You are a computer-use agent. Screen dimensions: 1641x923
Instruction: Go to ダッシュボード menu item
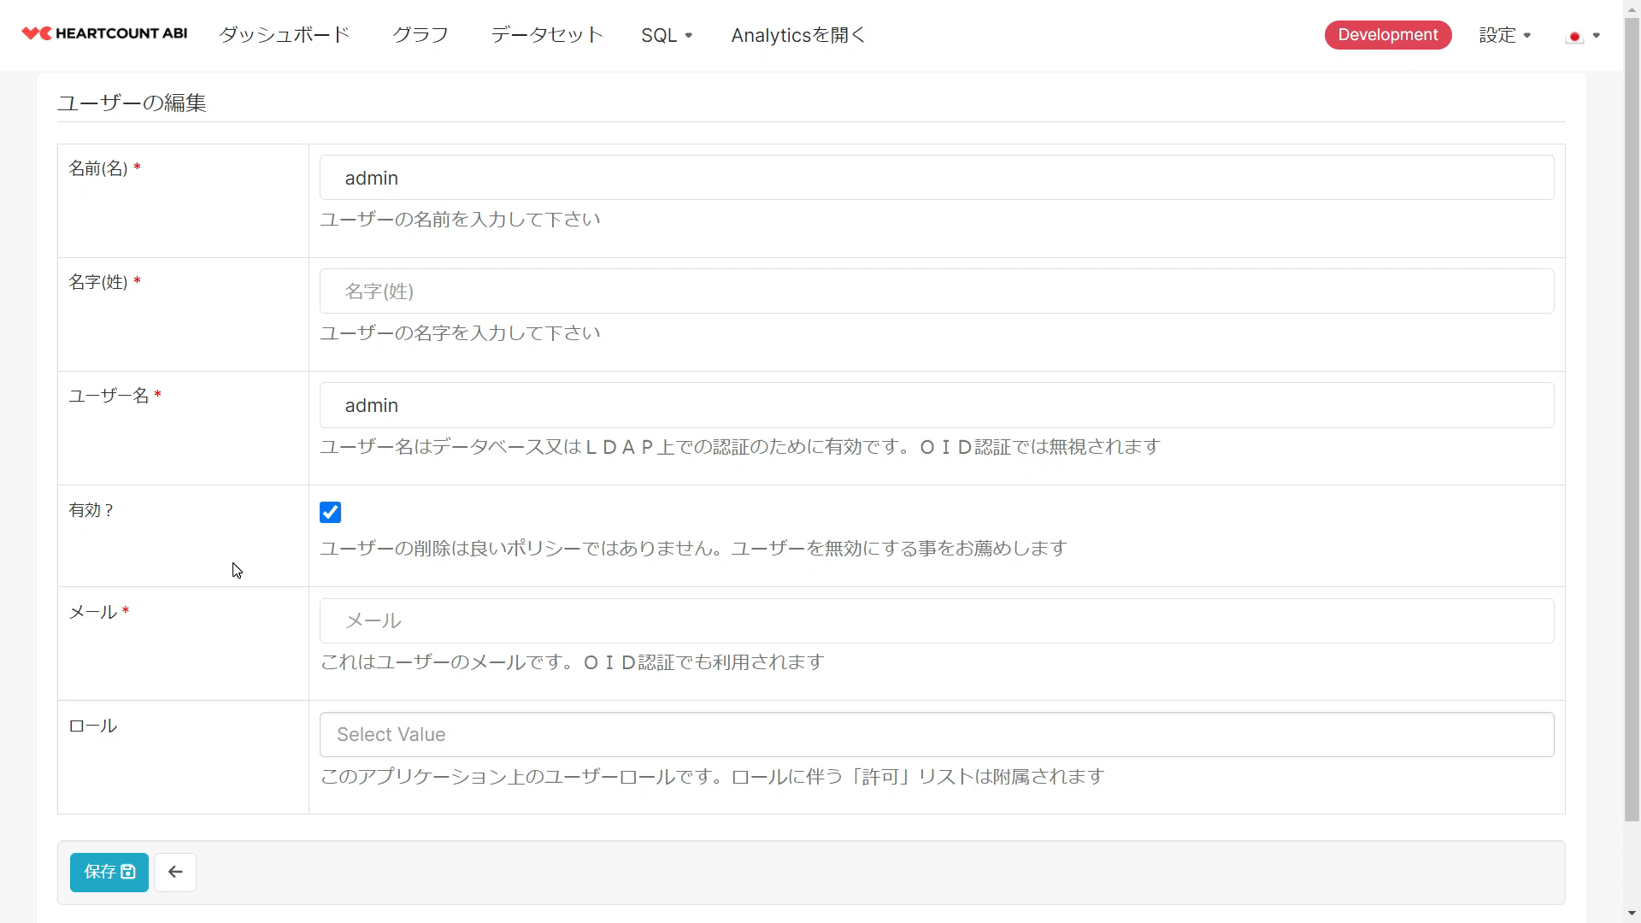[285, 35]
